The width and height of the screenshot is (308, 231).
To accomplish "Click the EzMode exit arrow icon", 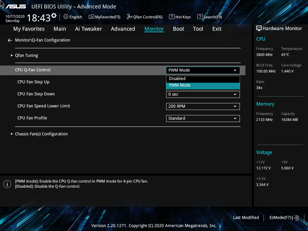I will (295, 218).
